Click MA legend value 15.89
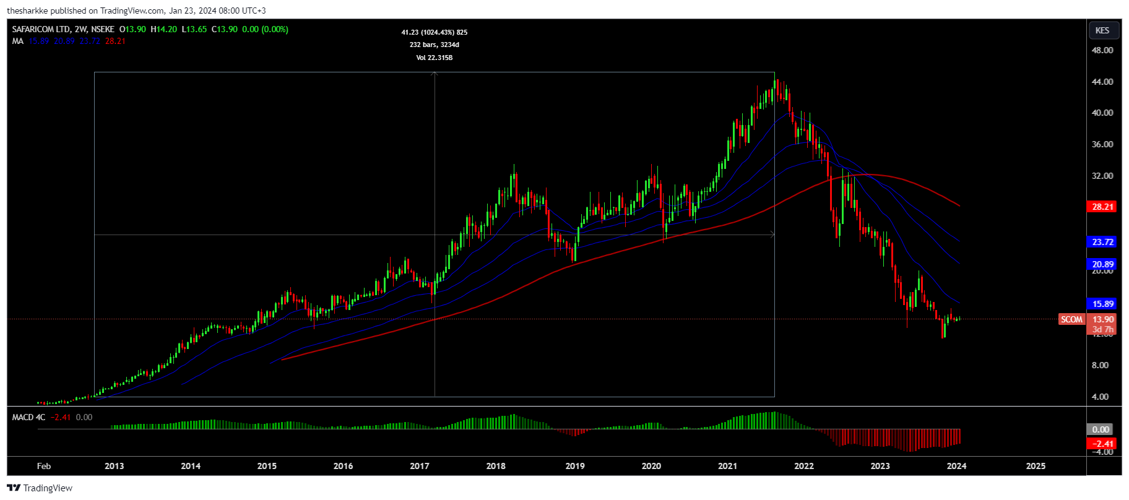The width and height of the screenshot is (1129, 500). pyautogui.click(x=38, y=41)
